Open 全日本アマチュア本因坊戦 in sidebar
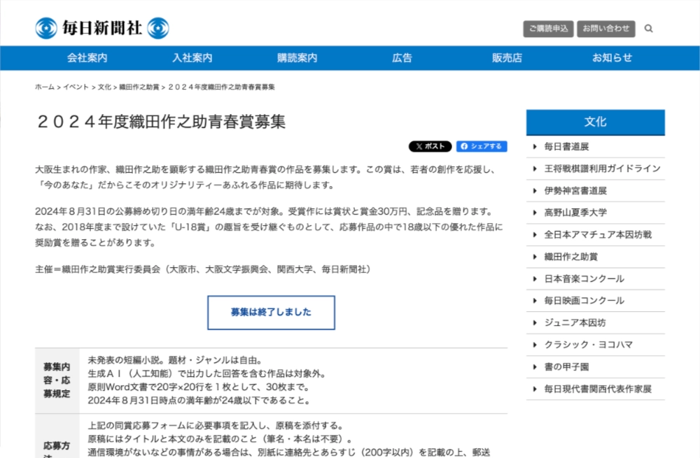The height and width of the screenshot is (458, 700). pyautogui.click(x=597, y=235)
